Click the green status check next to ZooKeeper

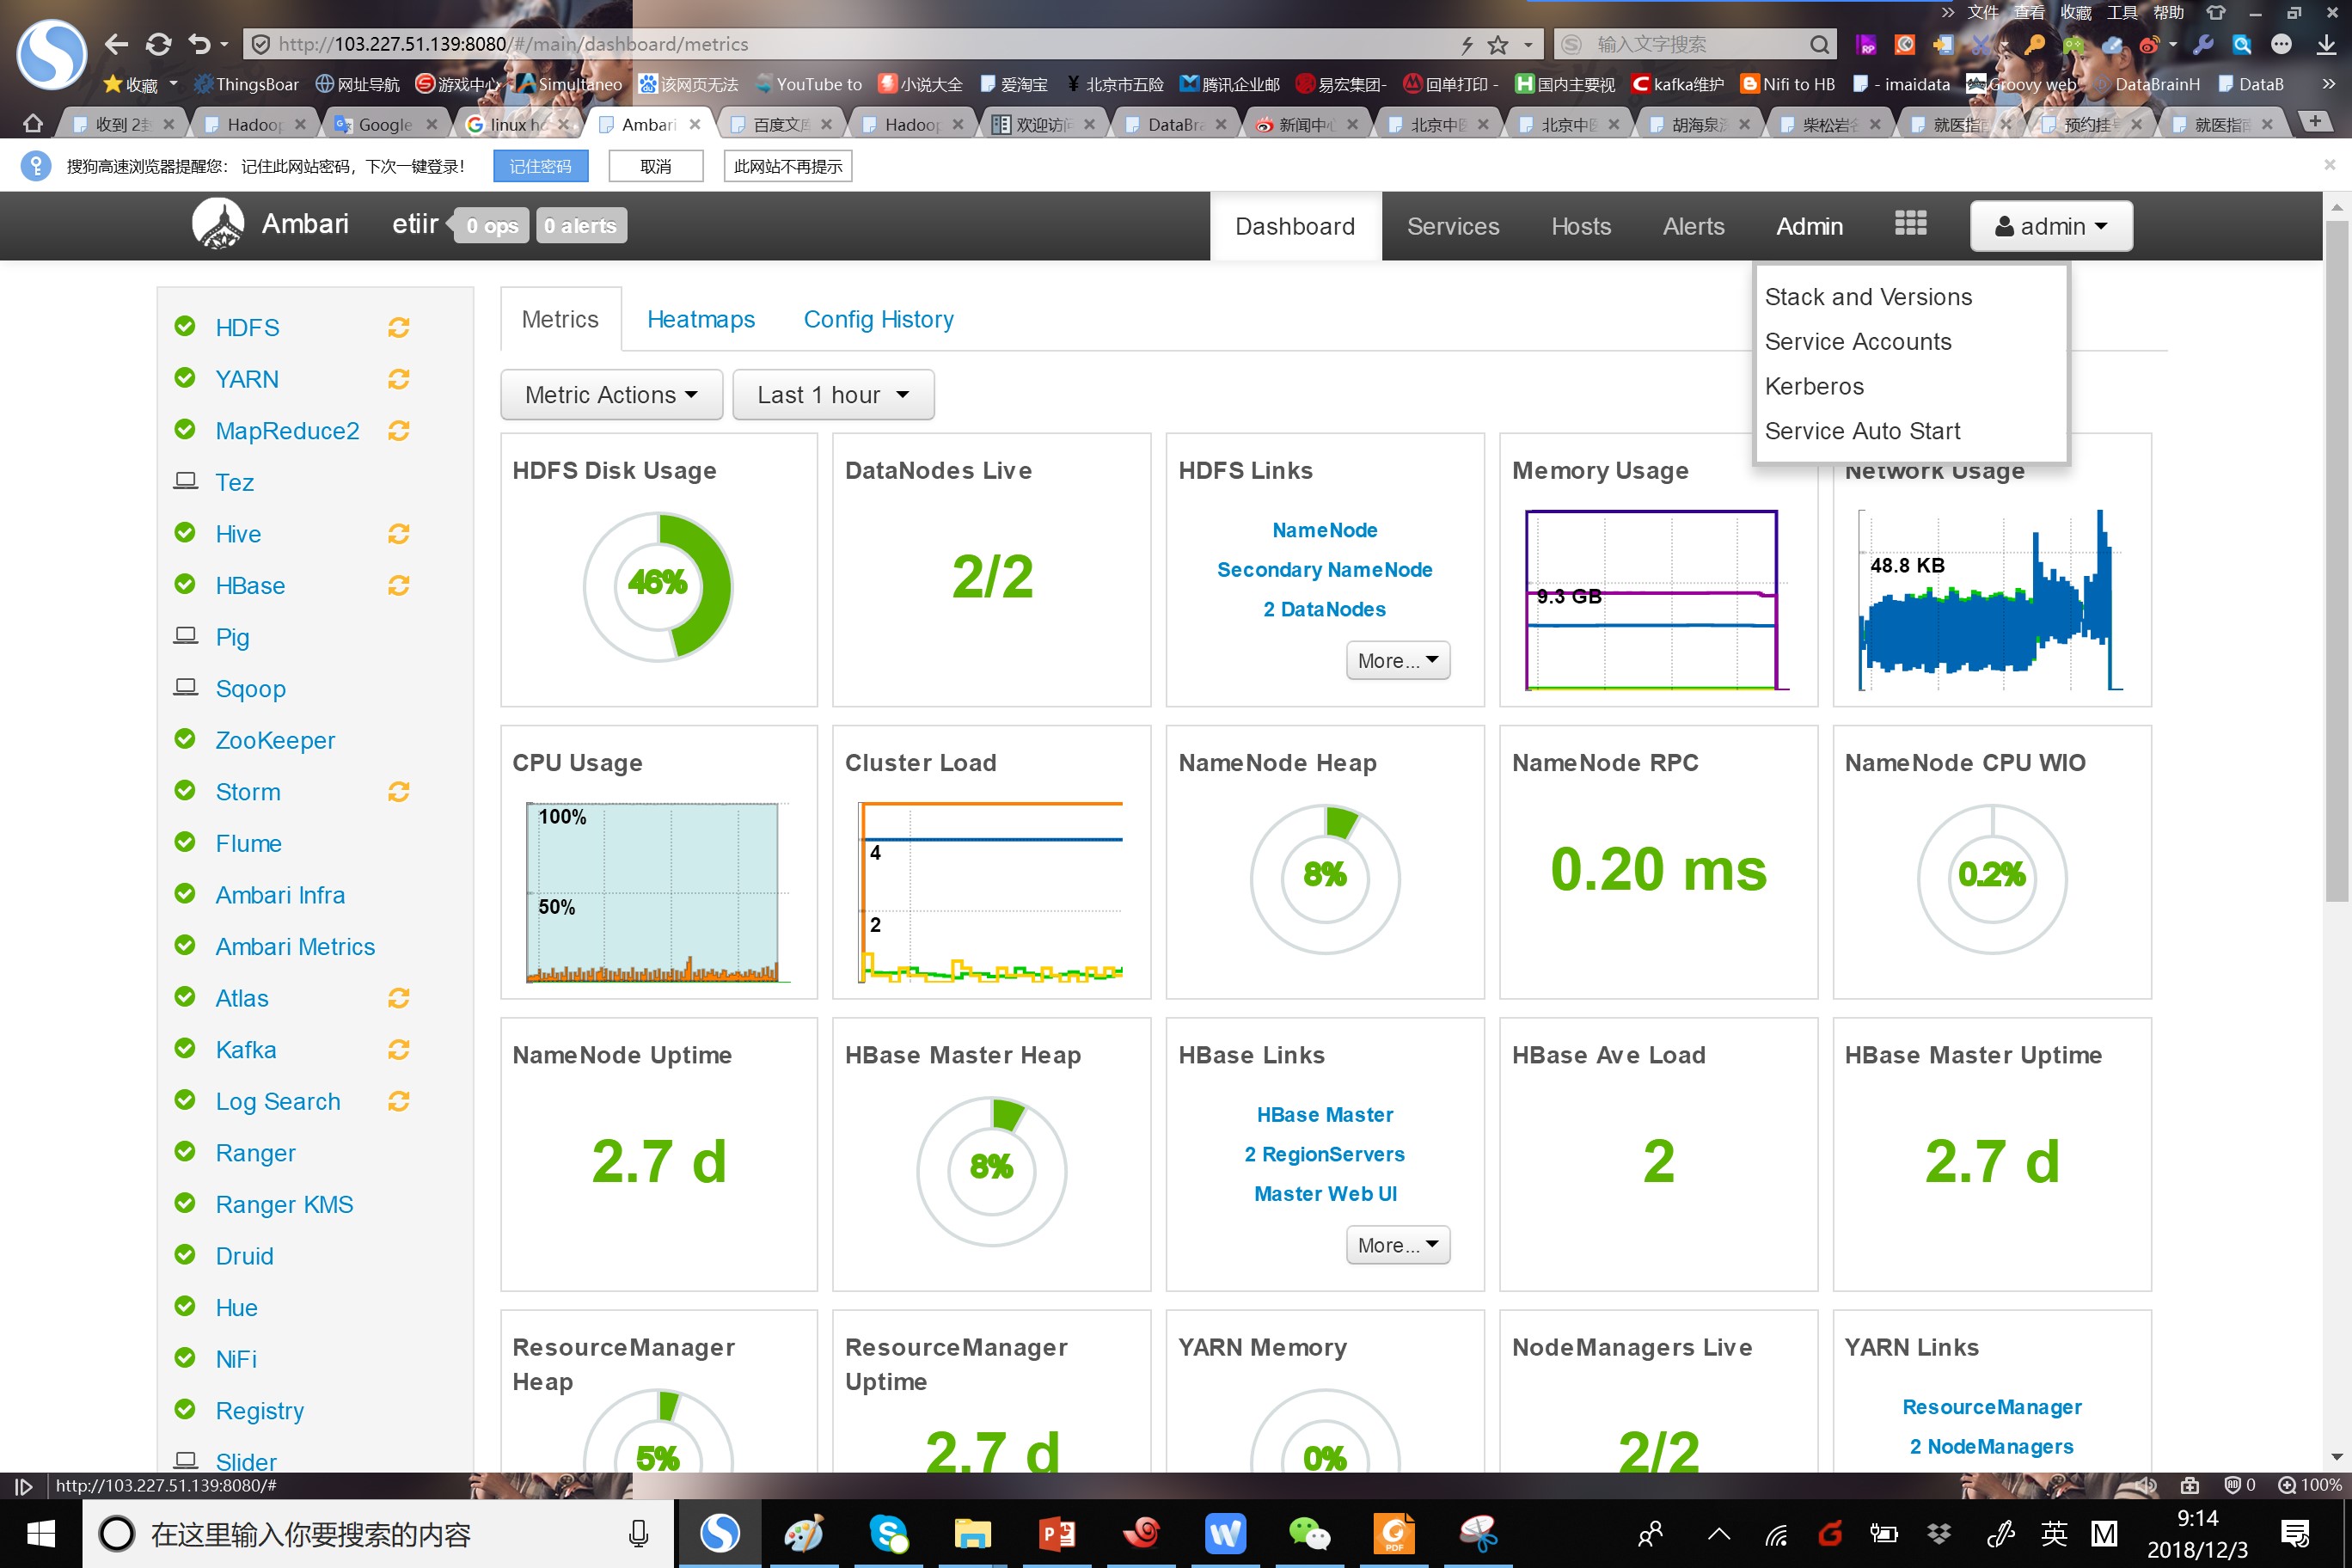pyautogui.click(x=185, y=739)
